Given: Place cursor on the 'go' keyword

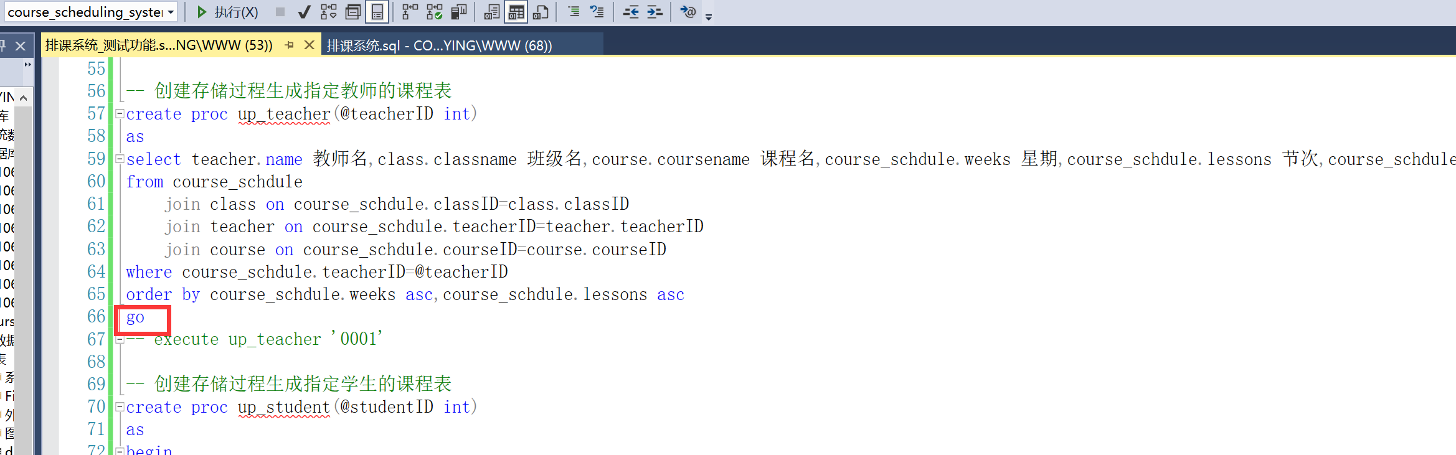Looking at the screenshot, I should coord(135,317).
